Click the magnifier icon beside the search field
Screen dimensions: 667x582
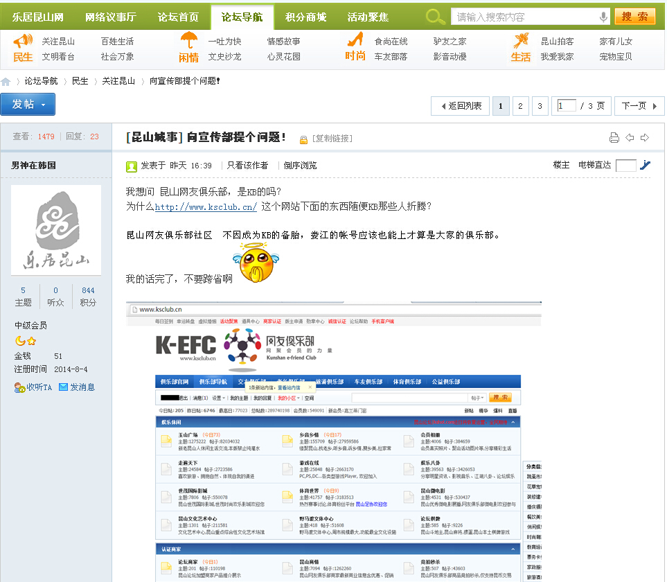click(436, 17)
